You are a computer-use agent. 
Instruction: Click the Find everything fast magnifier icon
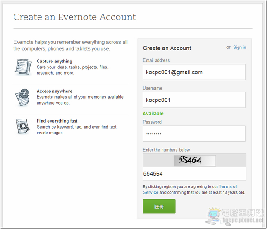23,126
